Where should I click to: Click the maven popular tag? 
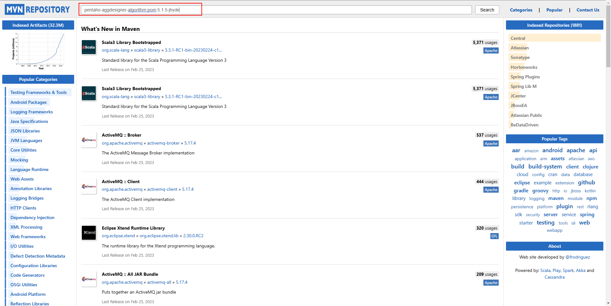pyautogui.click(x=556, y=198)
